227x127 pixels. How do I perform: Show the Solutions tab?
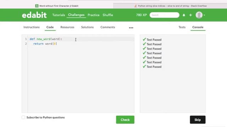click(x=88, y=27)
